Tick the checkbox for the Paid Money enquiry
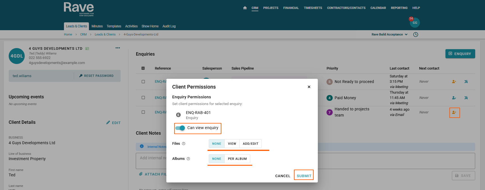485x190 pixels. coord(143,98)
